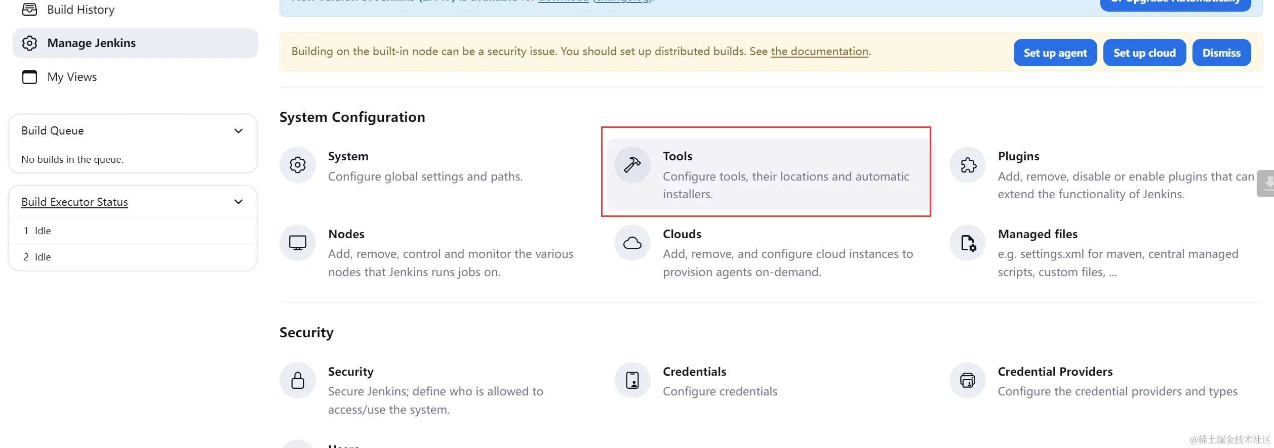Click the Credential Providers icon
Screen dimensions: 1274x448
(968, 380)
